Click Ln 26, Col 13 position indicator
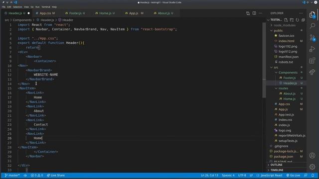This screenshot has height=179, width=319. point(209,176)
